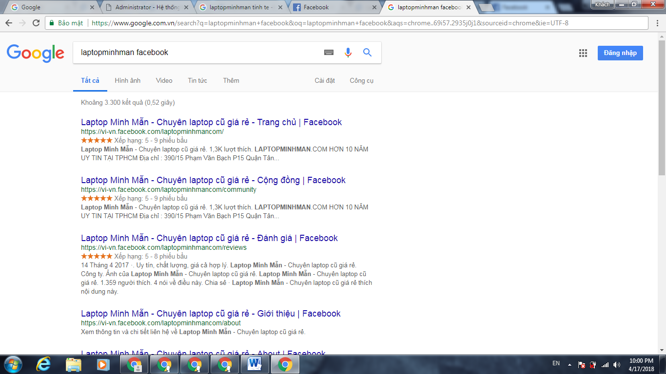Close the laptopminhman facebook search tab

[x=469, y=7]
